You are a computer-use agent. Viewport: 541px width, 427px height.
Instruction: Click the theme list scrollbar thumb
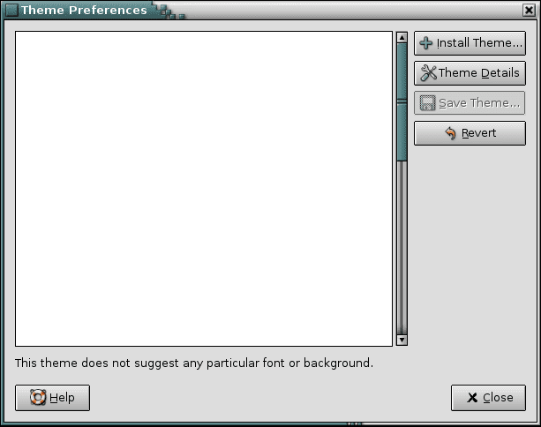(402, 101)
